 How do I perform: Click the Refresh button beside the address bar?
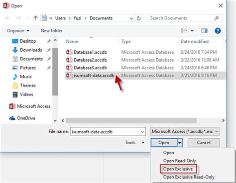point(138,18)
